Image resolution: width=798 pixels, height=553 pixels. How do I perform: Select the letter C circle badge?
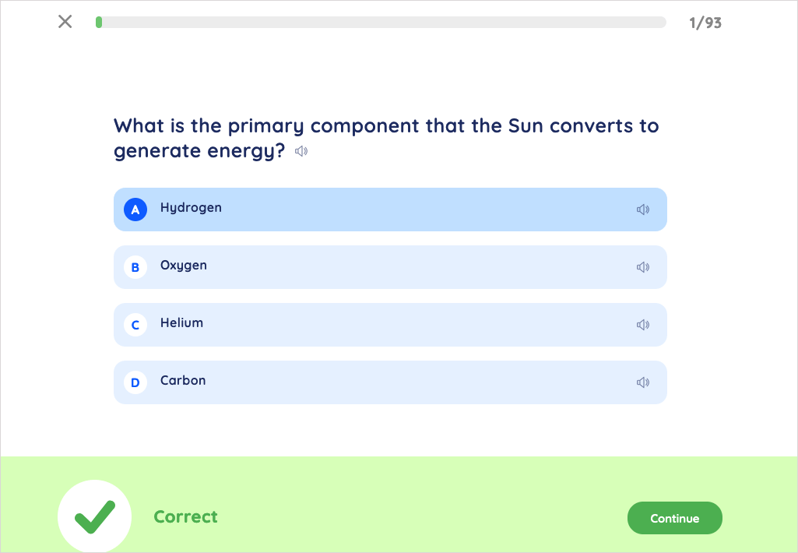click(135, 324)
